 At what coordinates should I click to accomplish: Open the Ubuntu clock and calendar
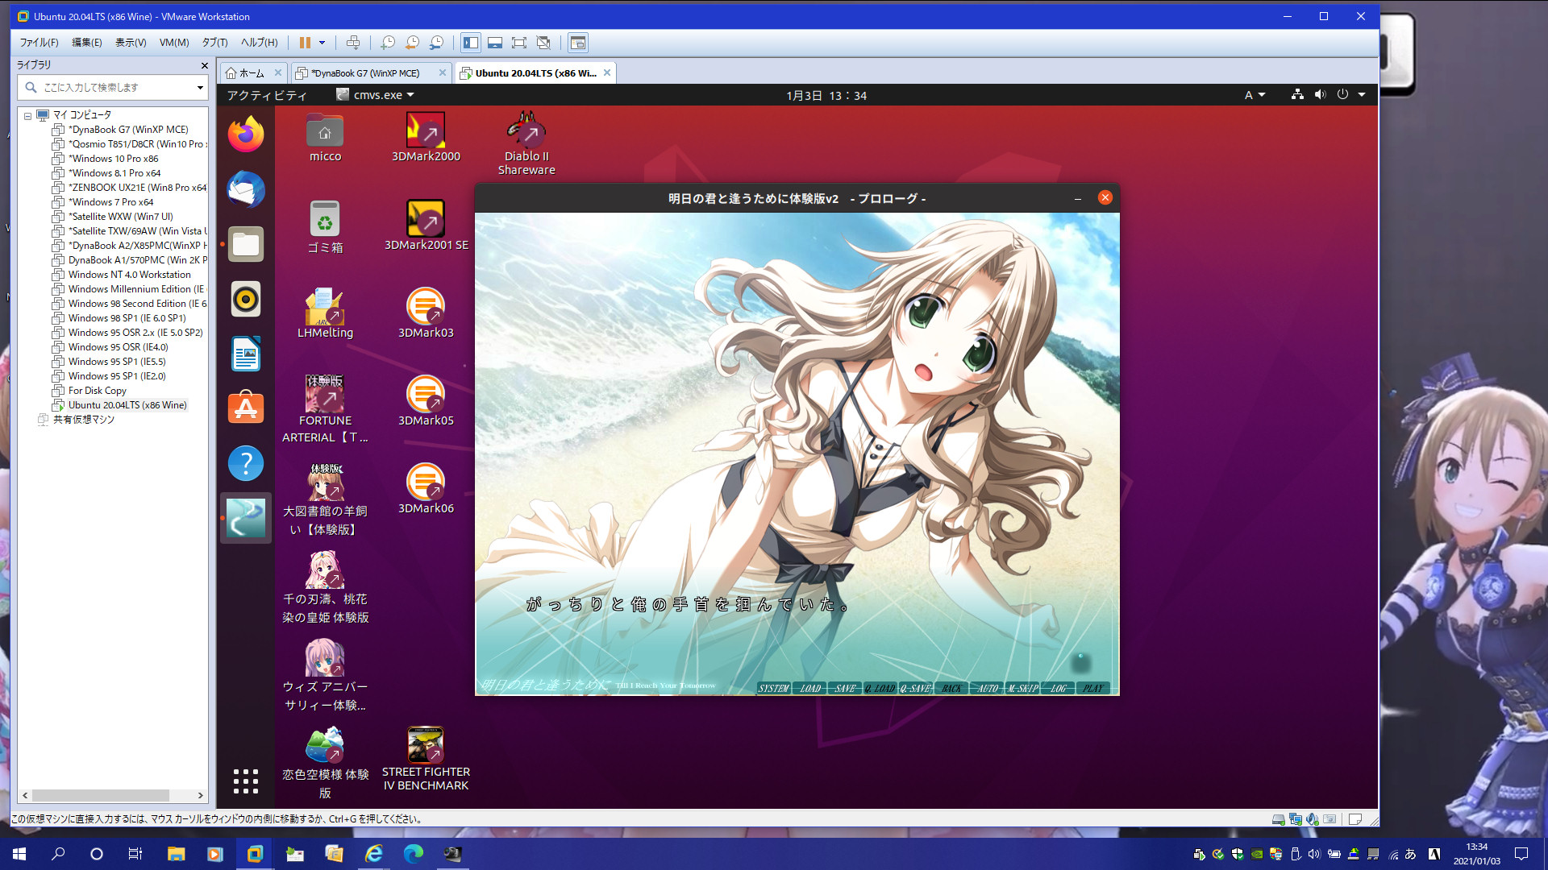826,95
